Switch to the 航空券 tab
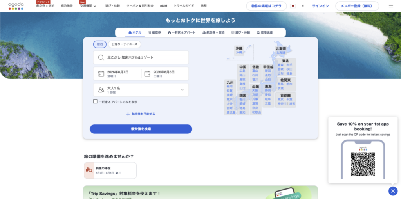 pyautogui.click(x=154, y=33)
